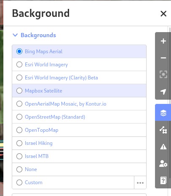The image size is (171, 196).
Task: Select Esri World Imagery radio button
Action: point(19,65)
